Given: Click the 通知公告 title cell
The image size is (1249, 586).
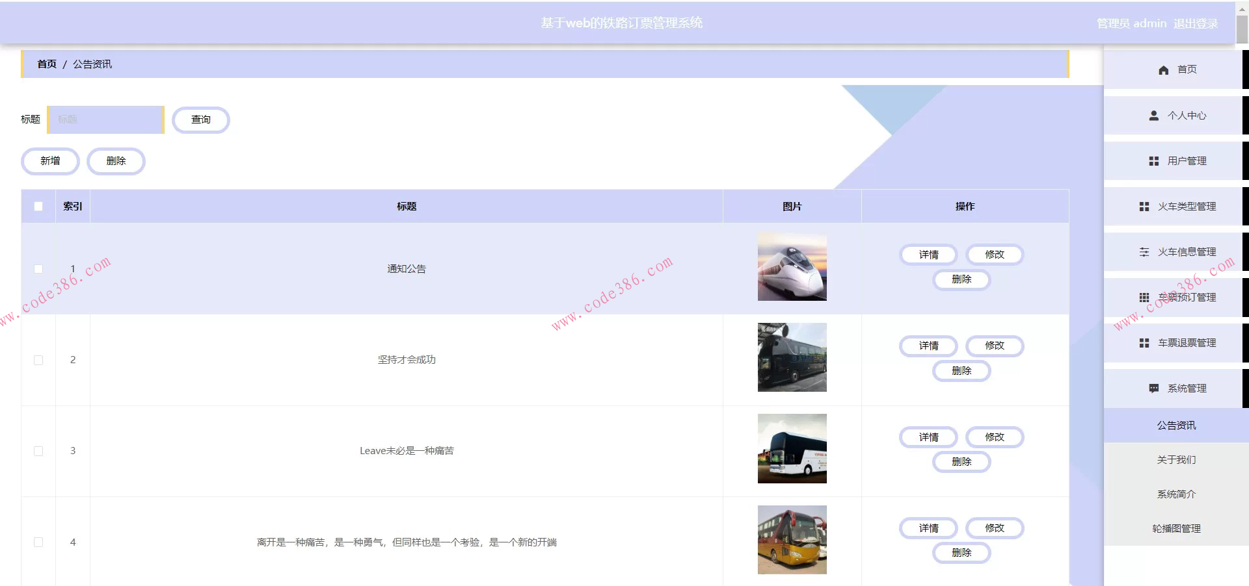Looking at the screenshot, I should (407, 269).
